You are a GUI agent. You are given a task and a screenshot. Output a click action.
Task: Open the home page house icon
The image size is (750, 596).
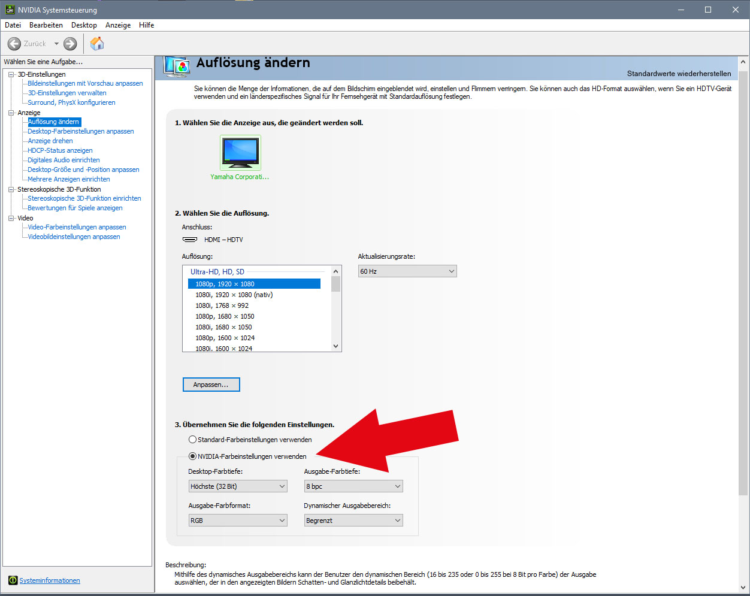[x=97, y=44]
